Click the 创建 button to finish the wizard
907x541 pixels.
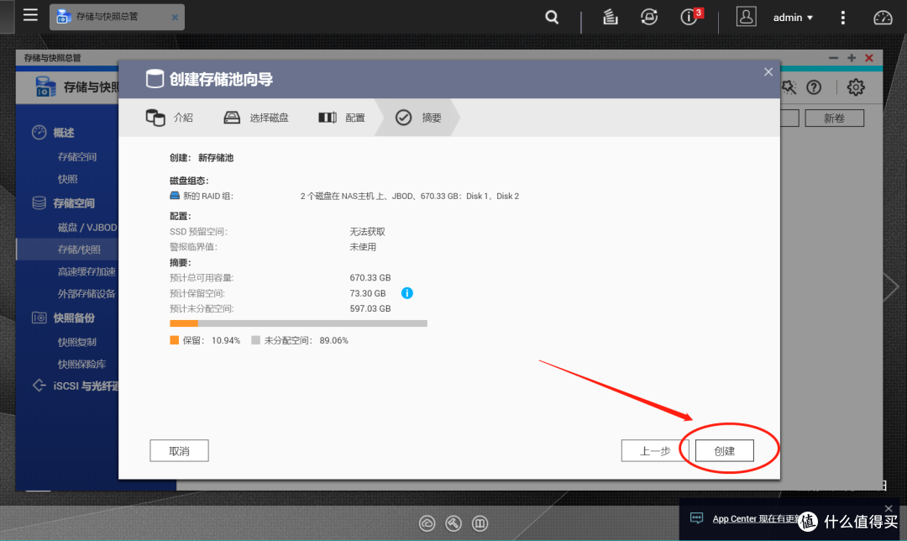(x=724, y=450)
